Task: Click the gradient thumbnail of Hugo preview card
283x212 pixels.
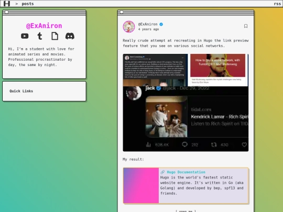Action: pos(141,185)
